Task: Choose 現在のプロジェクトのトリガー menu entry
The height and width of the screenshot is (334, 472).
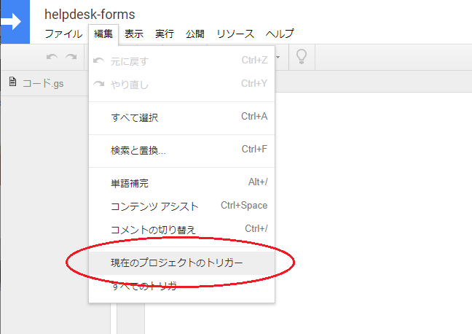Action: tap(182, 263)
